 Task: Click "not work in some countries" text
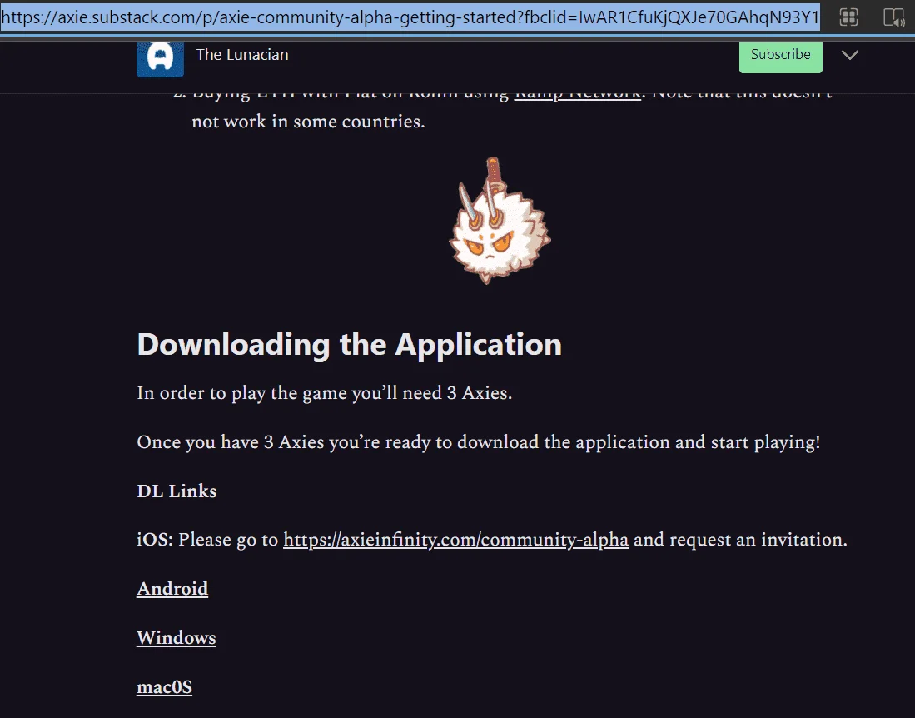pyautogui.click(x=308, y=122)
